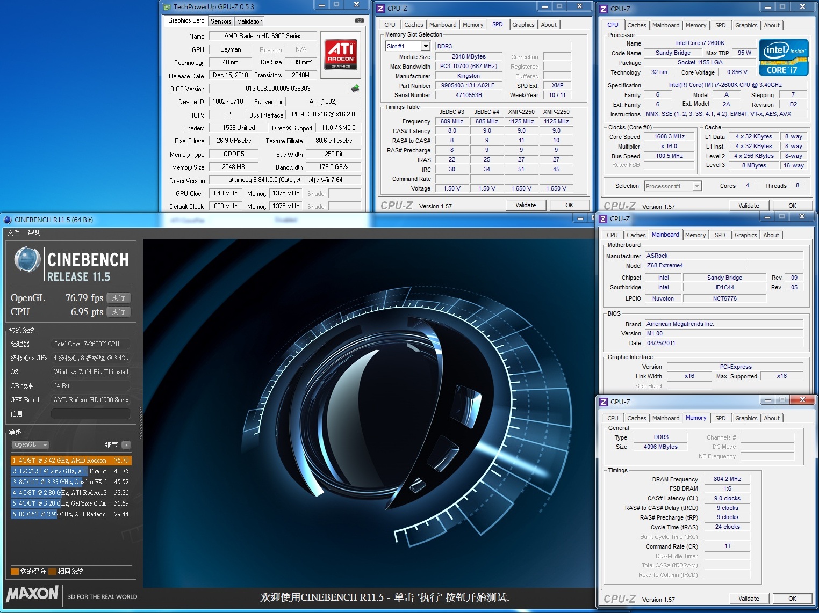Screen dimensions: 819x613
Task: Click the Cinebench panel divider scroll handle
Action: 141,423
